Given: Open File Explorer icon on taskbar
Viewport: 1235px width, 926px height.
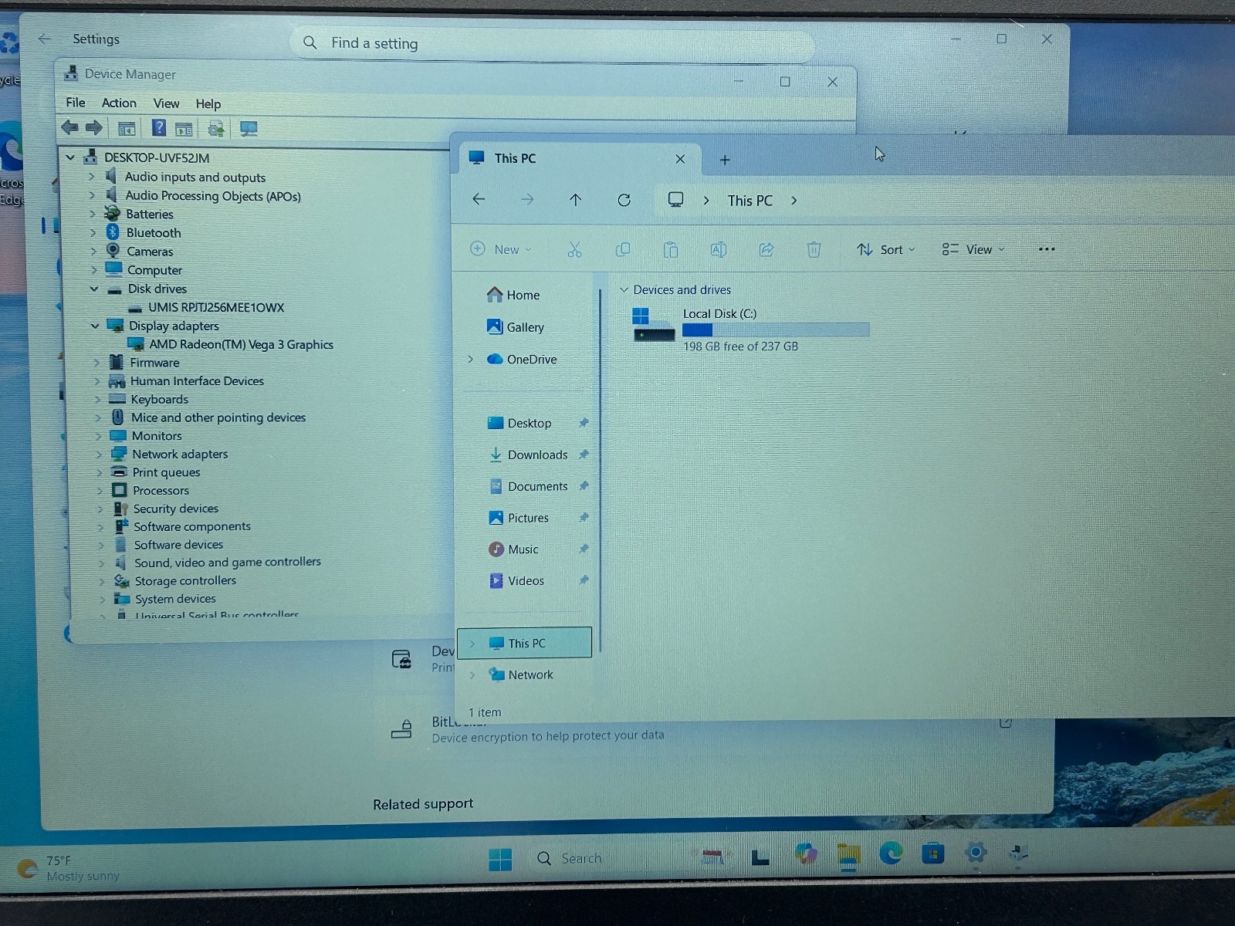Looking at the screenshot, I should 848,857.
